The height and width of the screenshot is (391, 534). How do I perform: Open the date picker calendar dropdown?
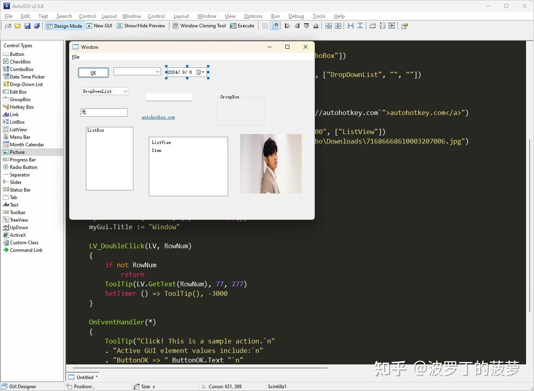(200, 72)
